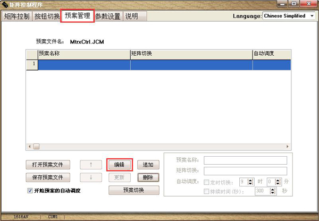Maximize the 矩阵控制程序 window
This screenshot has width=319, height=221.
[294, 4]
